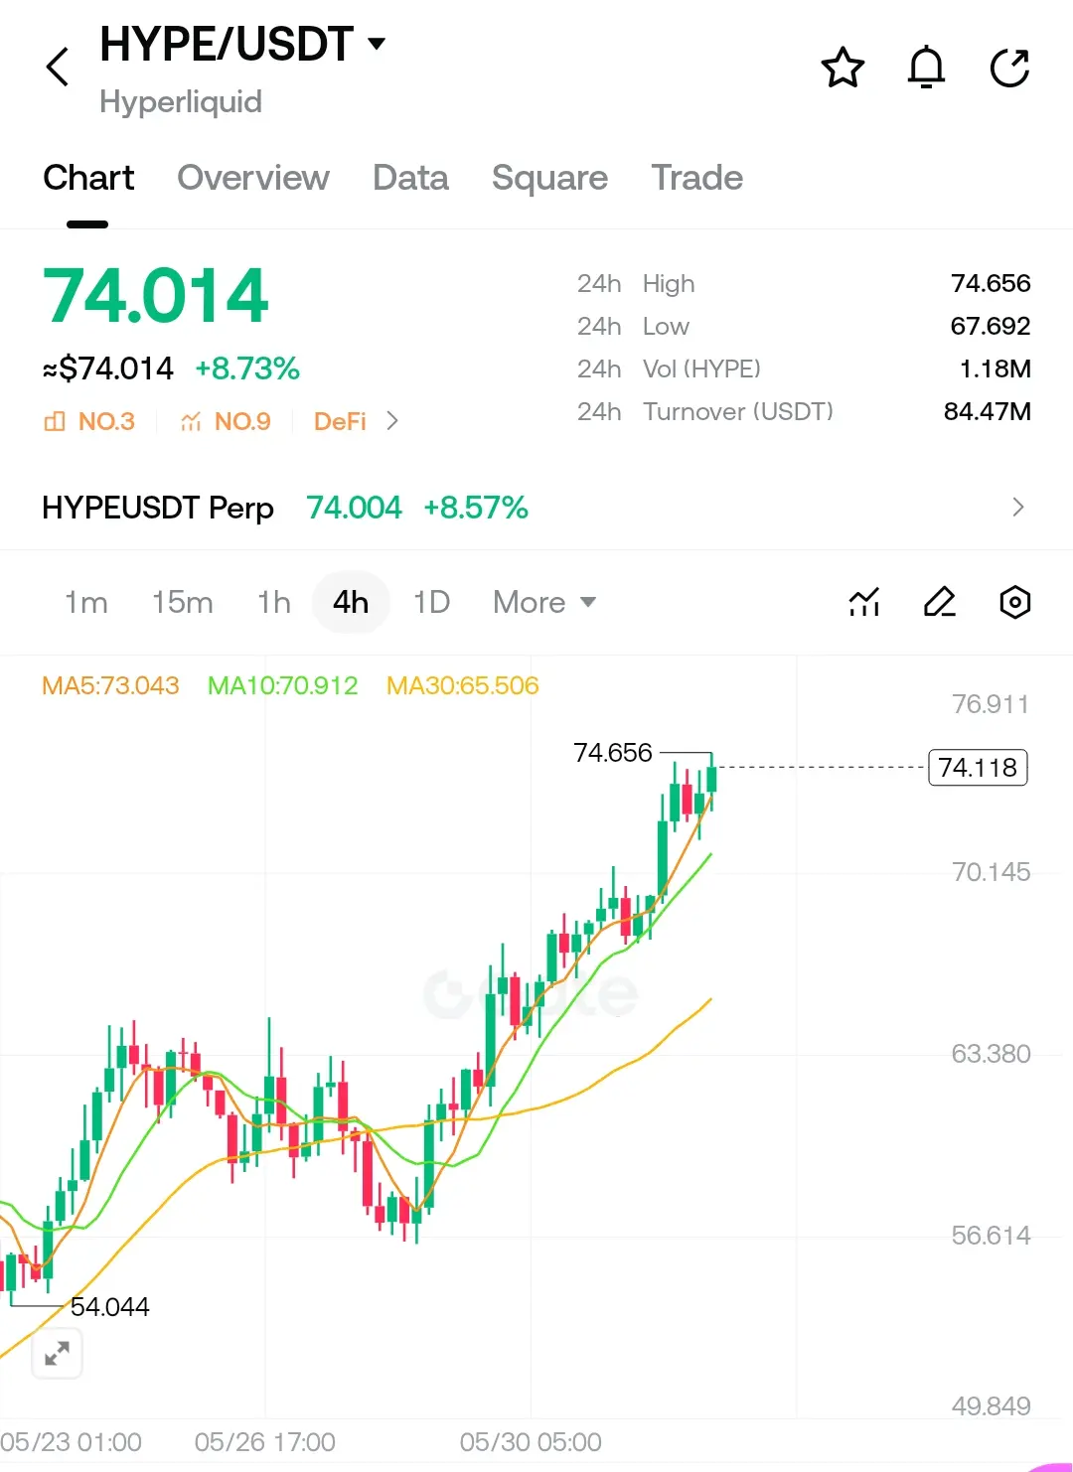Expand chart to fullscreen

pos(57,1353)
